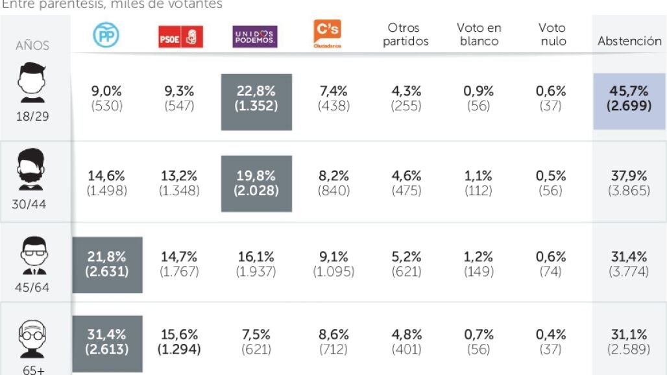Click the 65+ elderly avatar icon

tap(32, 339)
